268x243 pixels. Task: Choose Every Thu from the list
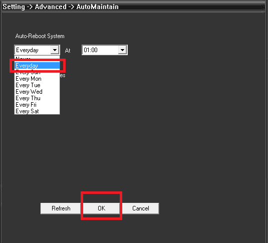(x=37, y=98)
